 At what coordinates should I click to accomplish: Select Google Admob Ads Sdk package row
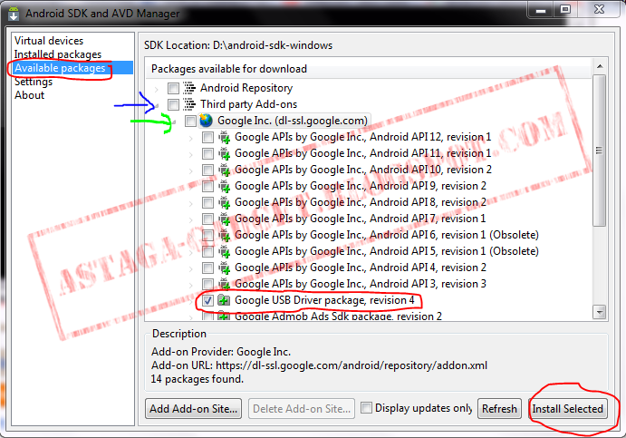pyautogui.click(x=338, y=316)
